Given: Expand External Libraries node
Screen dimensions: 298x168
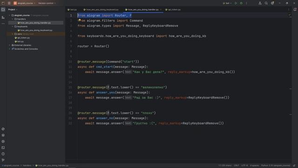Looking at the screenshot, I should click(x=9, y=45).
